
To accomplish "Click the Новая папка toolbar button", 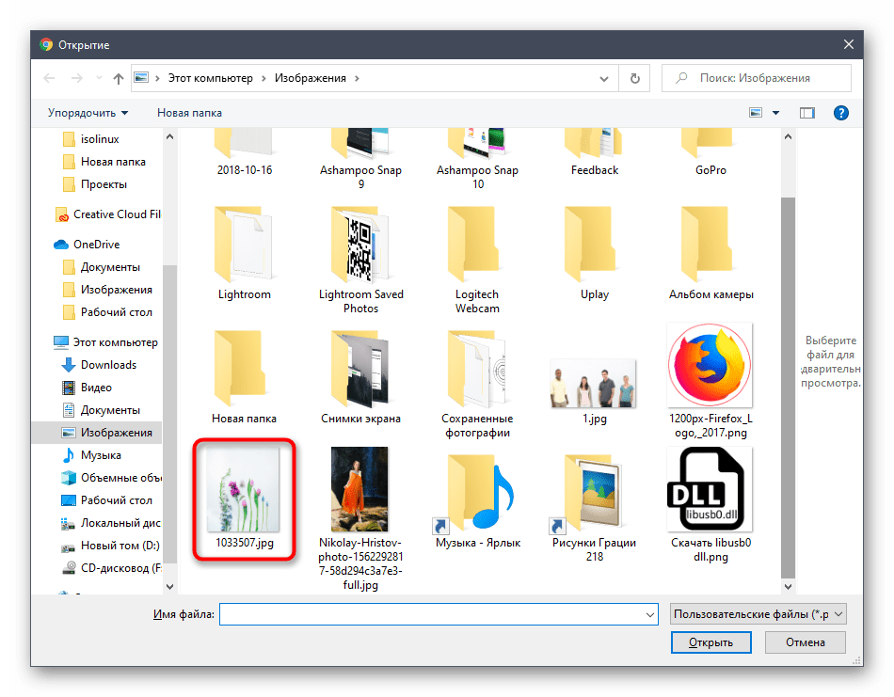I will pyautogui.click(x=189, y=113).
